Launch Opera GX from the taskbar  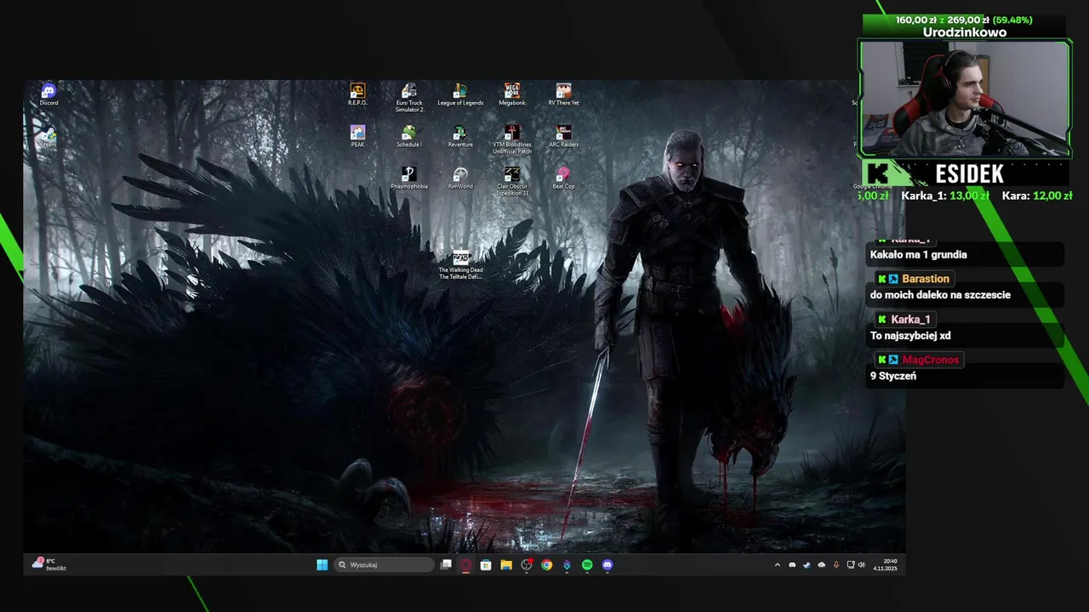tap(466, 564)
